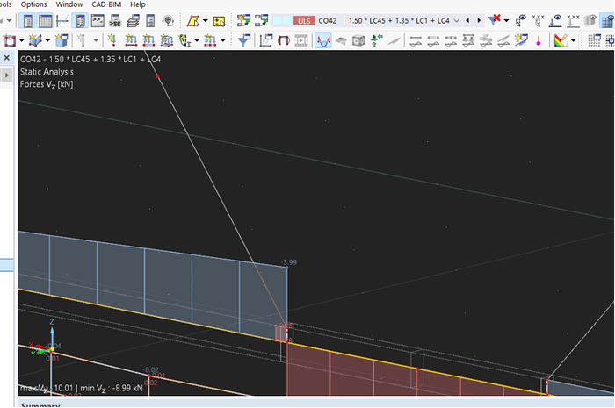Click the new nodal load icon

(x=112, y=40)
